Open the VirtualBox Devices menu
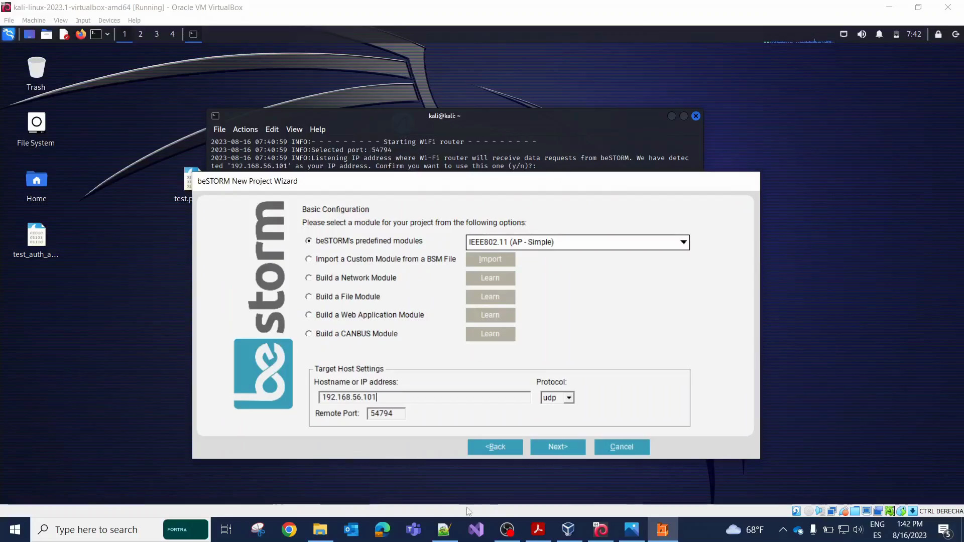 click(x=109, y=21)
